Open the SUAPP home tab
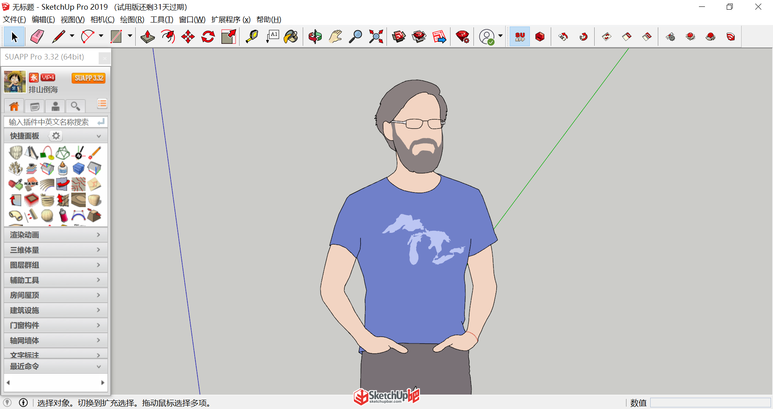Screen dimensions: 773x409 14,106
